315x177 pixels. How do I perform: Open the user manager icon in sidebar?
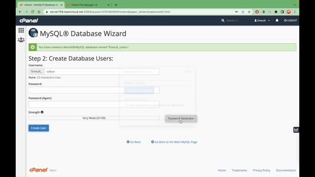[x=21, y=40]
